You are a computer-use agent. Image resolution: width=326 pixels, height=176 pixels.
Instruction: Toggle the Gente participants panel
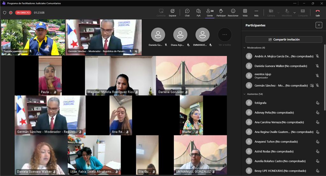pyautogui.click(x=210, y=12)
